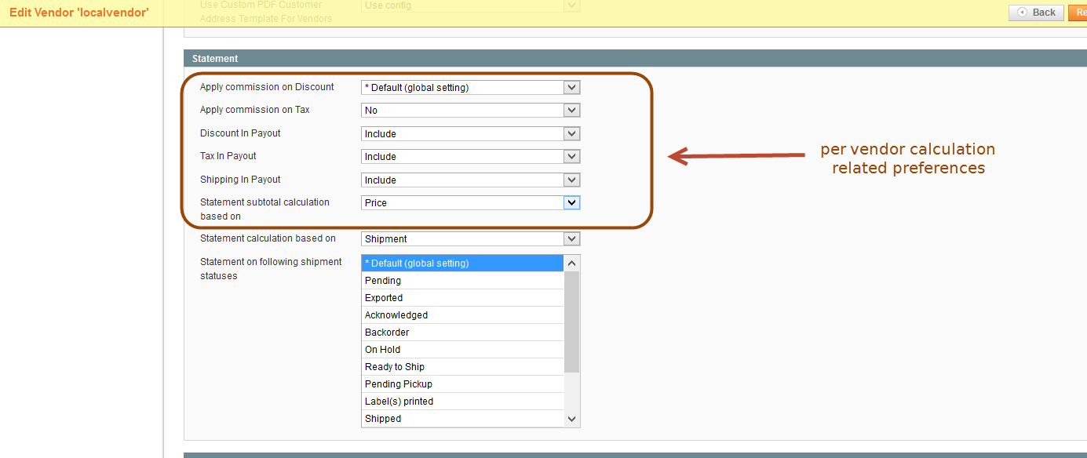
Task: Select On Hold in shipment statuses list
Action: (x=462, y=350)
